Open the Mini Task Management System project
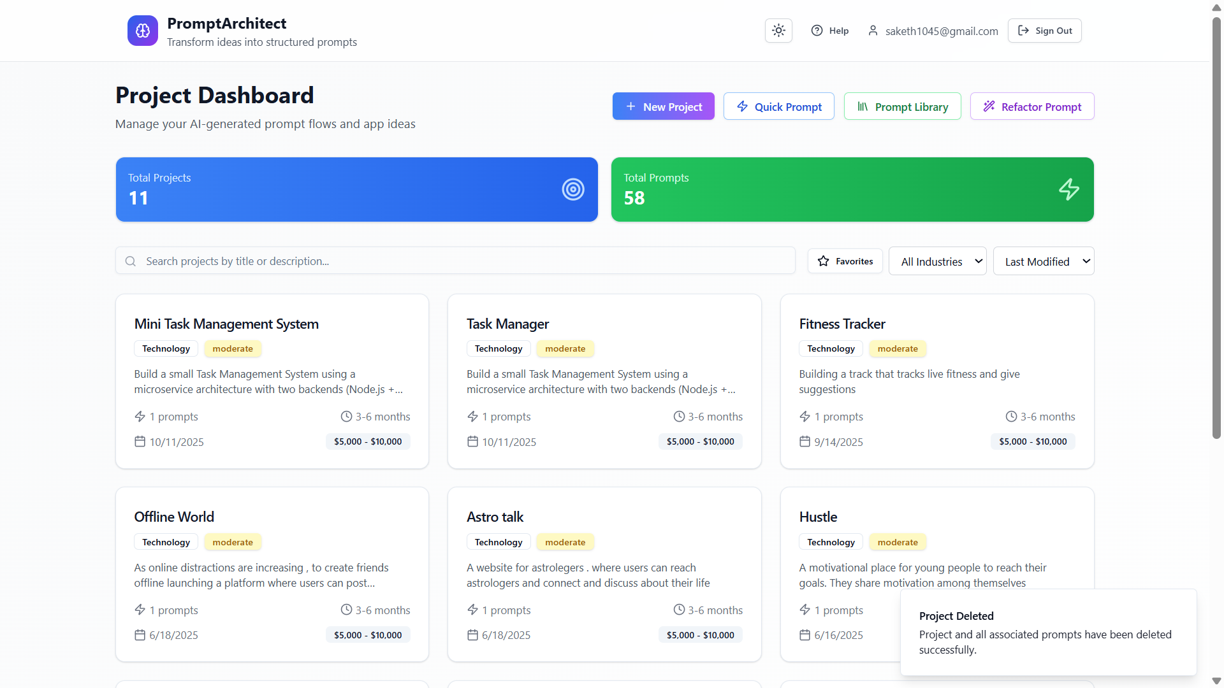 (226, 324)
